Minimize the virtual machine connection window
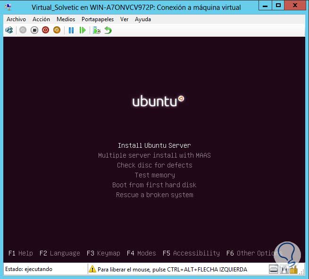Image resolution: width=309 pixels, height=279 pixels. coord(265,6)
